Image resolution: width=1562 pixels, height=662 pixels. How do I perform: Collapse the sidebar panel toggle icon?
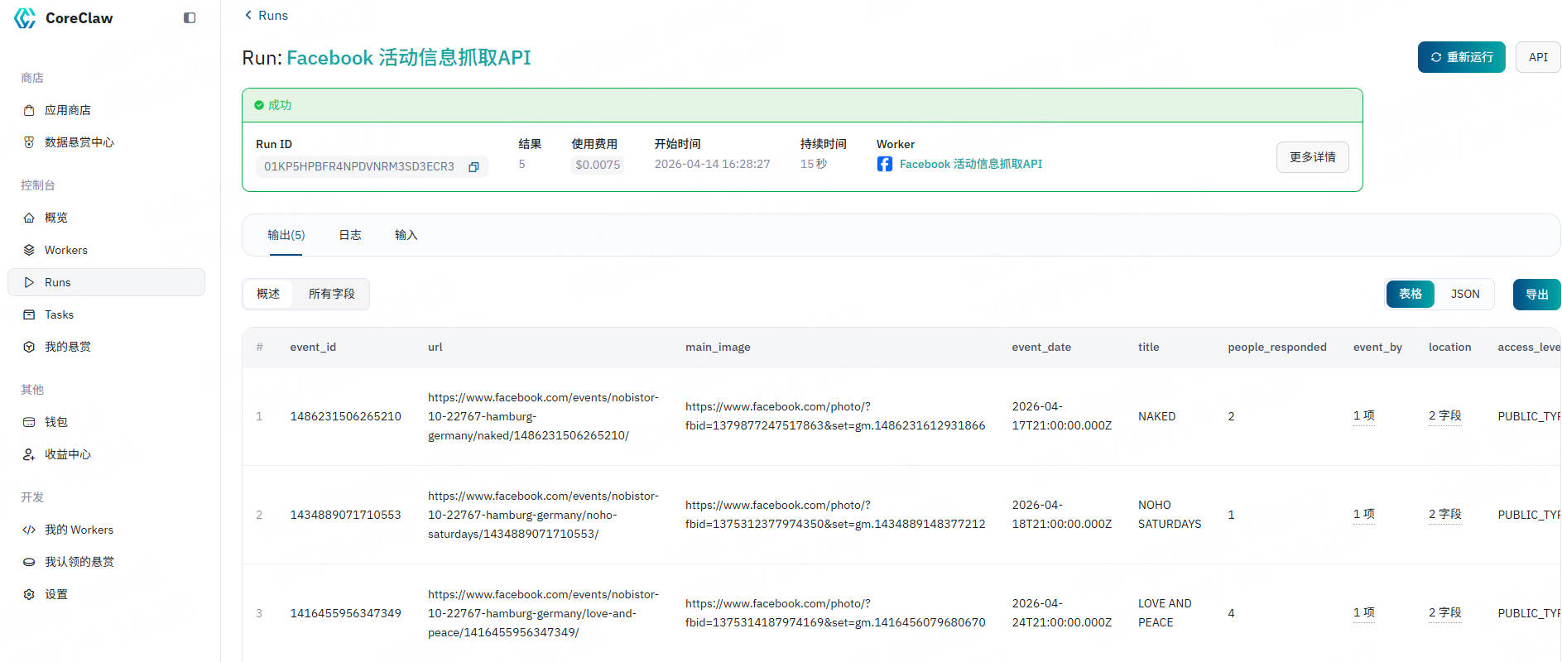pyautogui.click(x=190, y=18)
